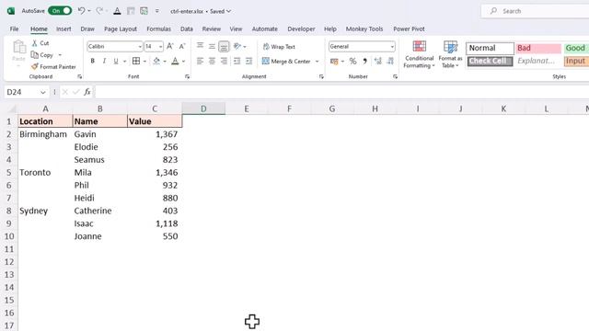Click Decrease Decimal icon
The image size is (589, 331).
click(390, 62)
